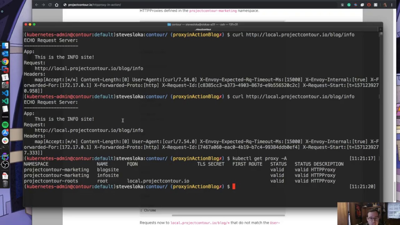The height and width of the screenshot is (225, 400).
Task: Select the root proxy name
Action: pyautogui.click(x=102, y=181)
